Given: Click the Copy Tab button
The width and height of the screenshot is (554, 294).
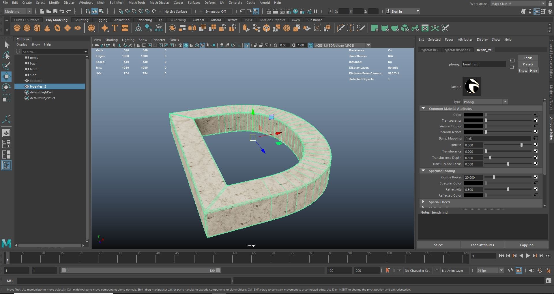Looking at the screenshot, I should click(x=527, y=245).
